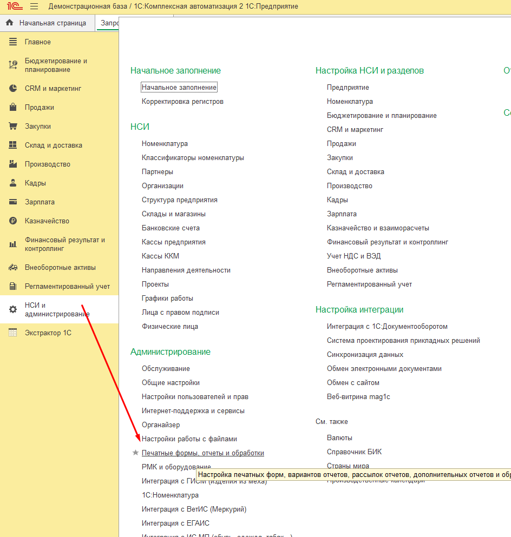Open Учет НДС и ВЭД settings
Image resolution: width=511 pixels, height=537 pixels.
353,256
